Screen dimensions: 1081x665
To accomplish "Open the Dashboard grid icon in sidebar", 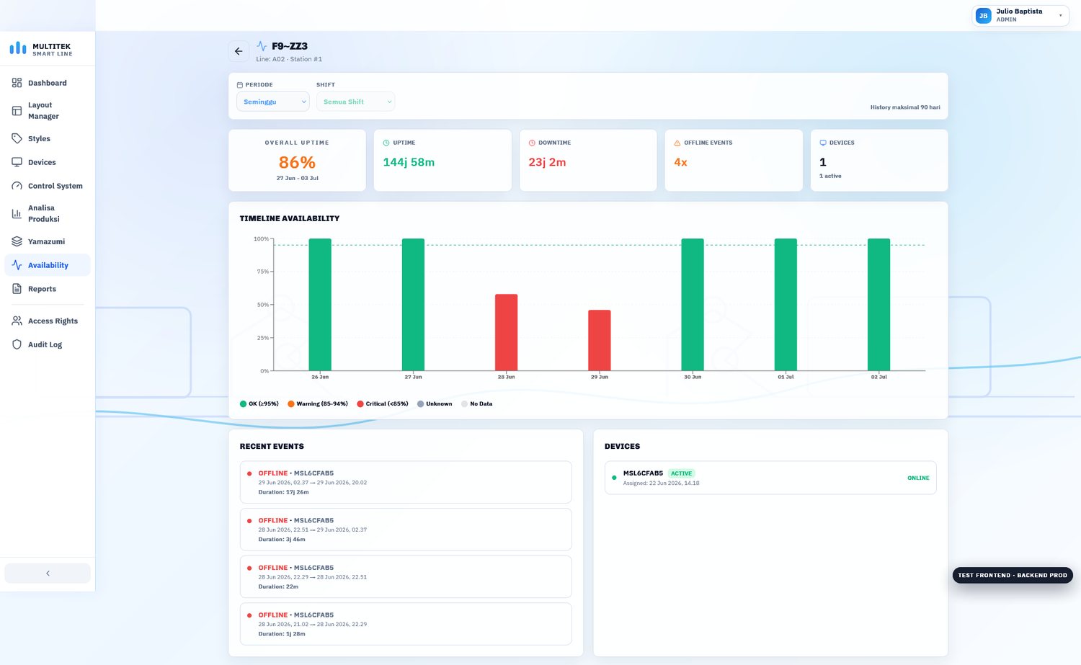I will pyautogui.click(x=17, y=83).
